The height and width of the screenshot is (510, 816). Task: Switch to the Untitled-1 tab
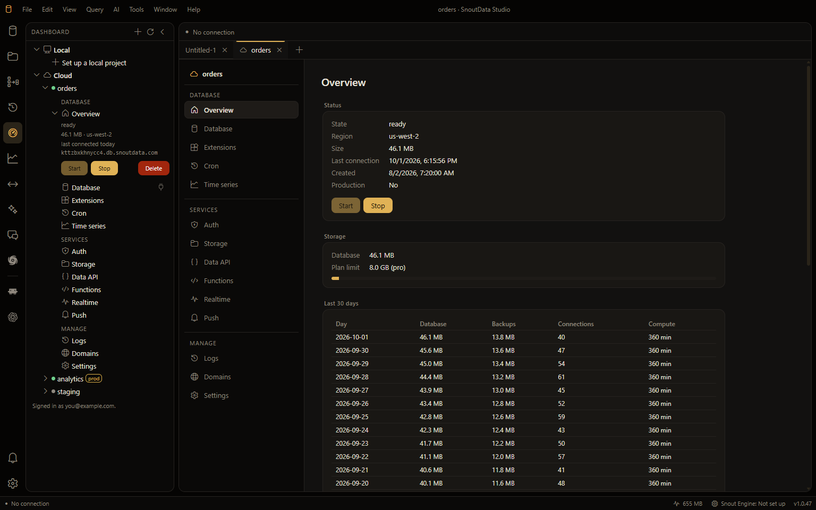coord(201,50)
